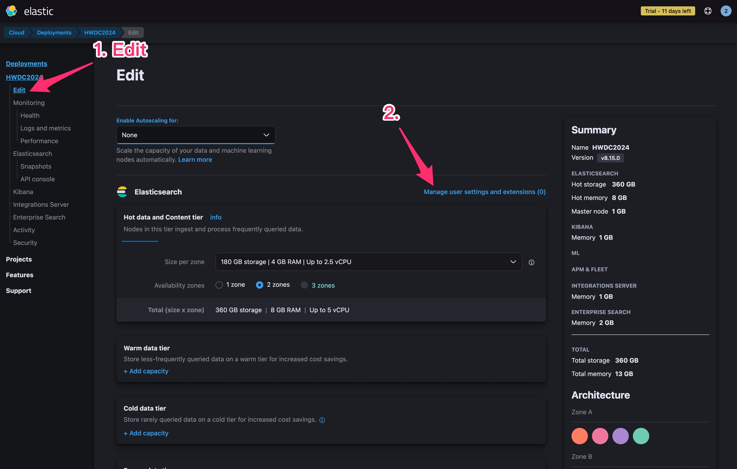Add capacity to Warm data tier
The image size is (737, 469).
(146, 371)
